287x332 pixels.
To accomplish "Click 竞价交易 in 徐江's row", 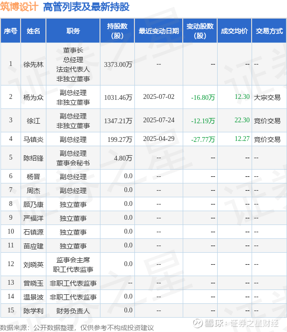I will 267,121.
